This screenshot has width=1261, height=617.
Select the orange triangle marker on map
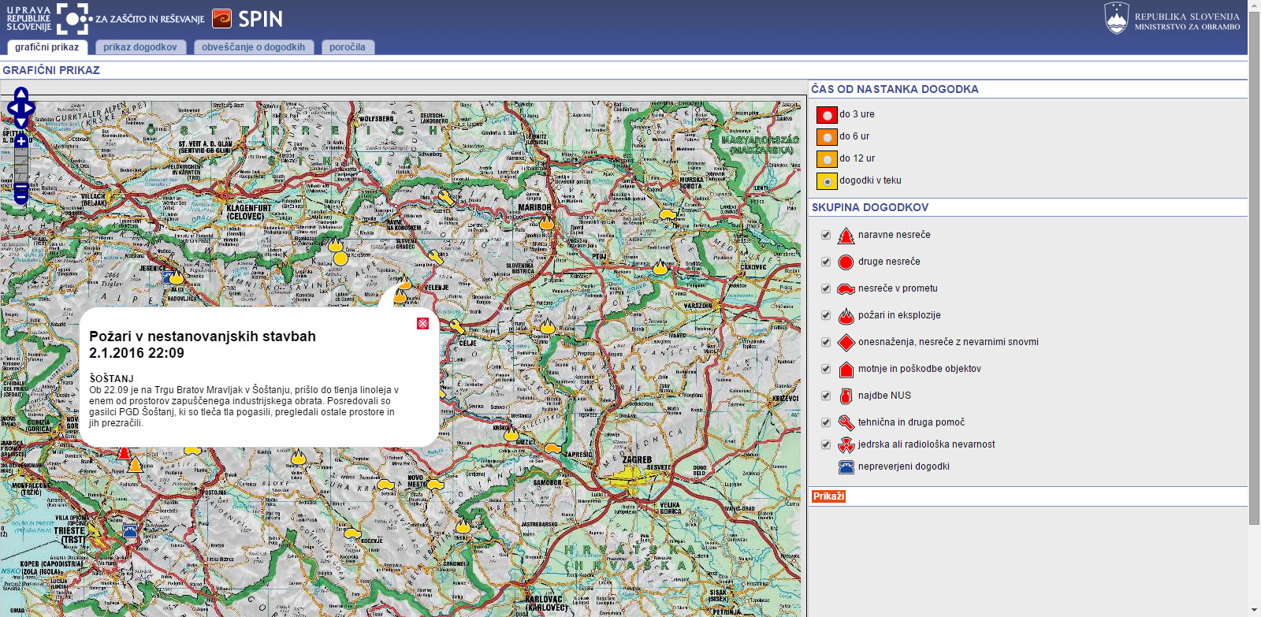click(x=135, y=464)
